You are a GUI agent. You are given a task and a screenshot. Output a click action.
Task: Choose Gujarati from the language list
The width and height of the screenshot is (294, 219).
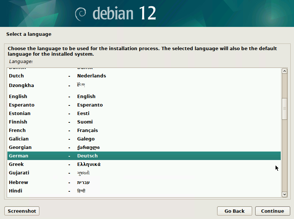(144, 173)
